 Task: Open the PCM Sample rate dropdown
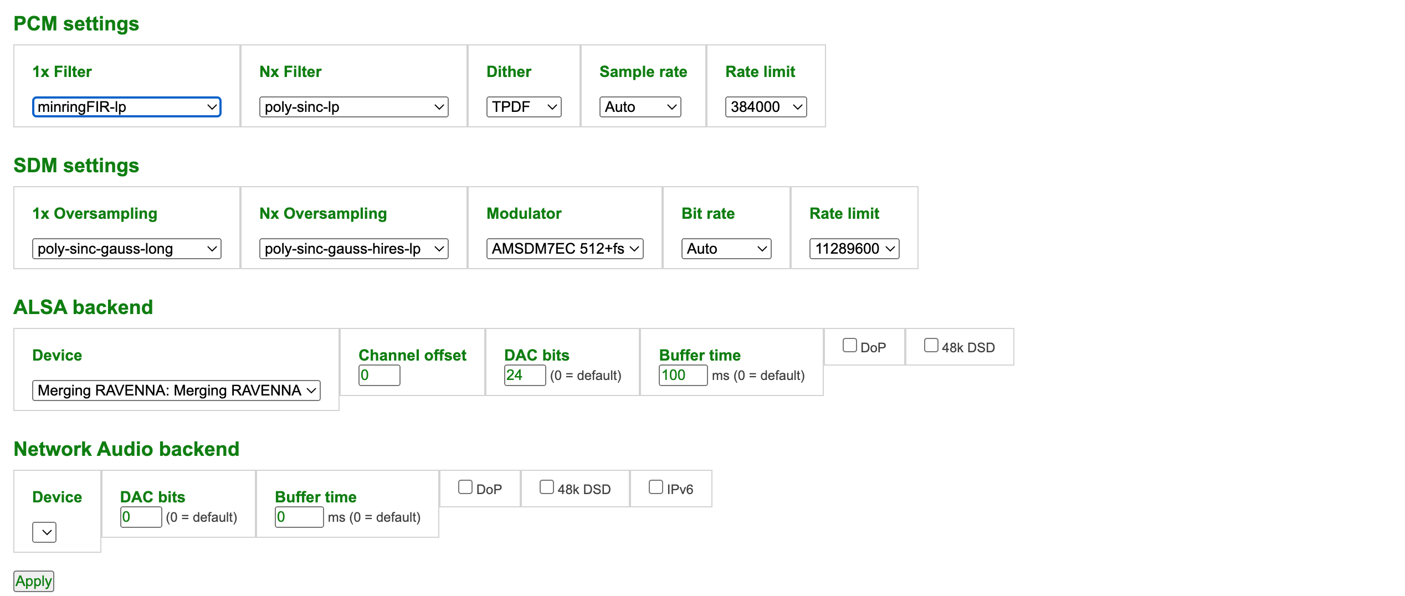click(640, 107)
